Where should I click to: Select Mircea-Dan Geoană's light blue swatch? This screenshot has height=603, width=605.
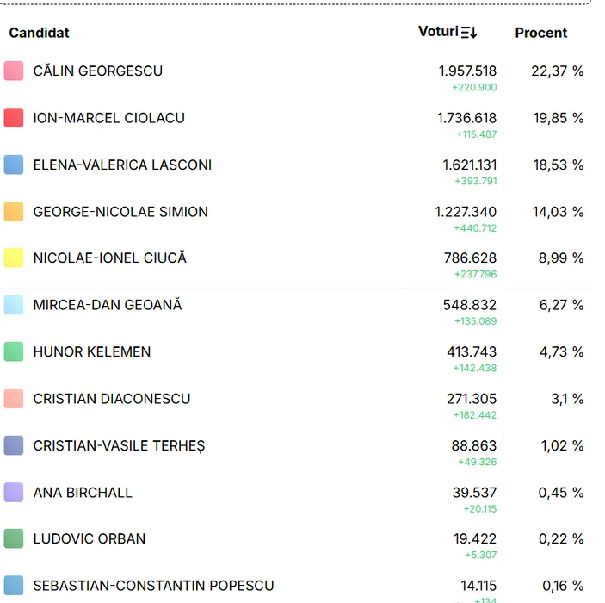tap(14, 305)
